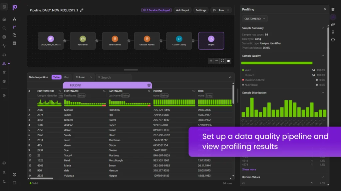Screen dimensions: 341x191
Task: Sort by FIRSTNAME column
Action: [x=104, y=91]
